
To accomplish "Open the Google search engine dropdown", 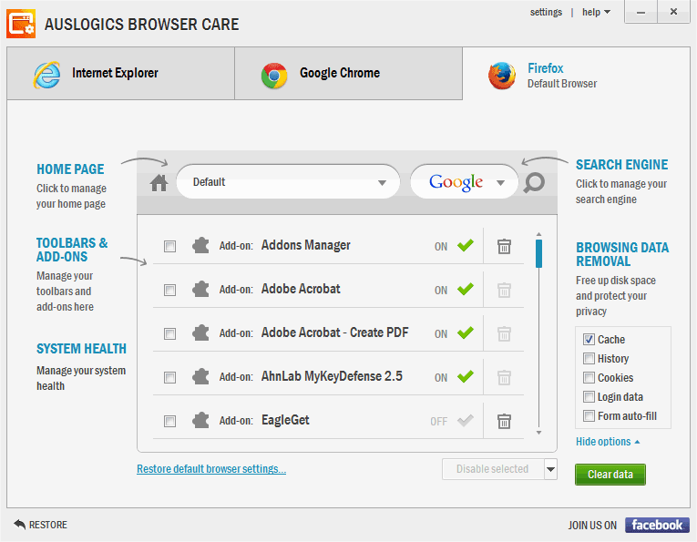I will pyautogui.click(x=465, y=182).
